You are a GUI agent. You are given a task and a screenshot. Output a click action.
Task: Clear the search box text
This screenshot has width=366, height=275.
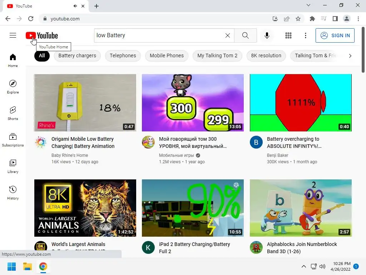pos(228,35)
